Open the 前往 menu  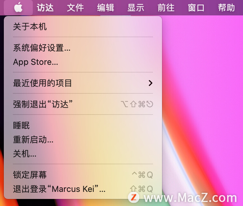click(166, 8)
